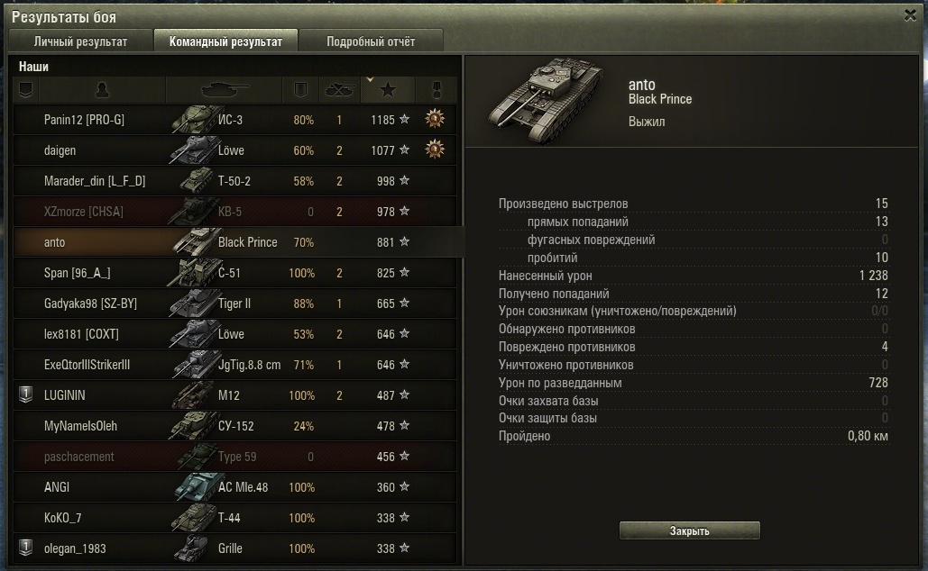Select the Span C-51 player row
Image resolution: width=928 pixels, height=571 pixels.
coord(235,273)
